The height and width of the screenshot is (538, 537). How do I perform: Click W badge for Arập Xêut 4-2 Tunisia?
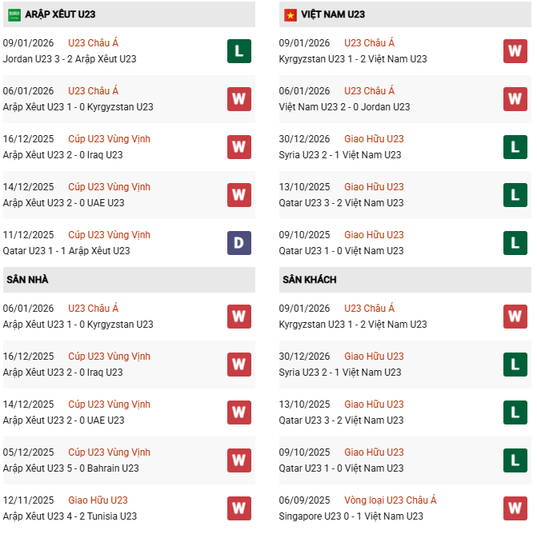pos(238,508)
